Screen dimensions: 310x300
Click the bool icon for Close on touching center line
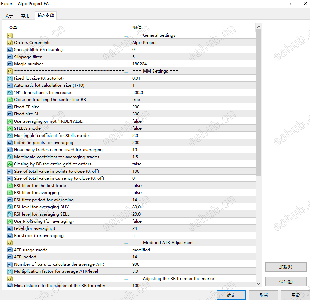pyautogui.click(x=10, y=100)
